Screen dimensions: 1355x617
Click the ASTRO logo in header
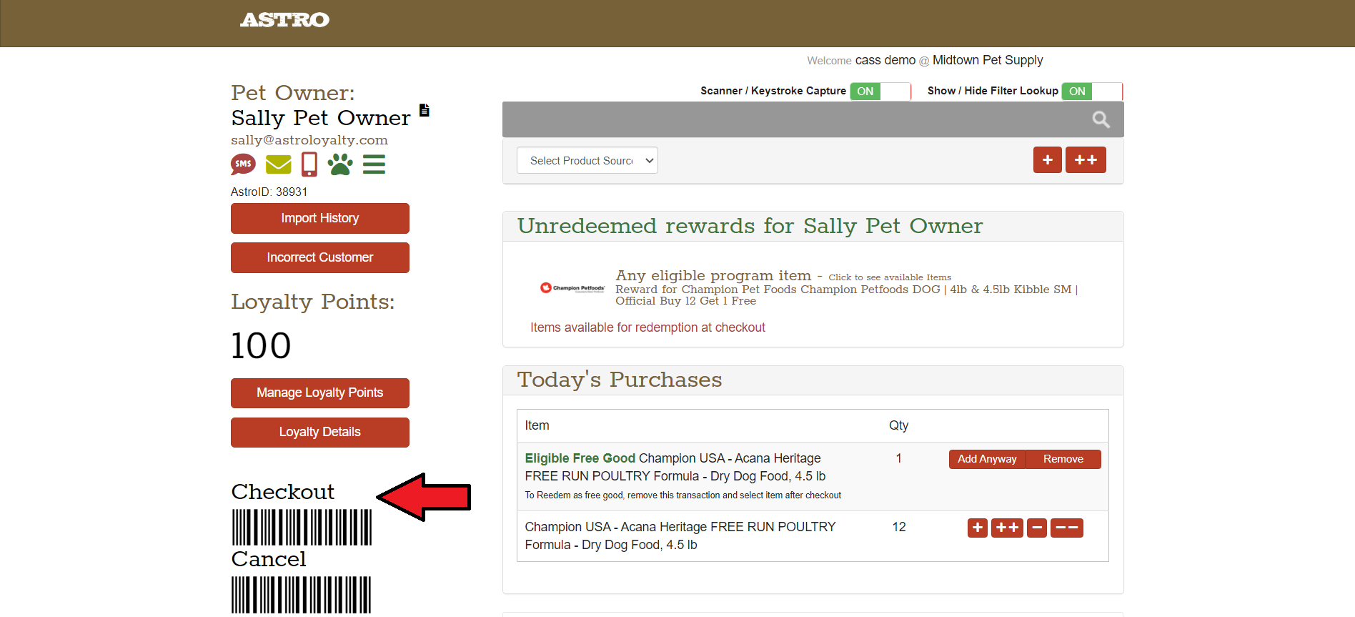tap(284, 20)
